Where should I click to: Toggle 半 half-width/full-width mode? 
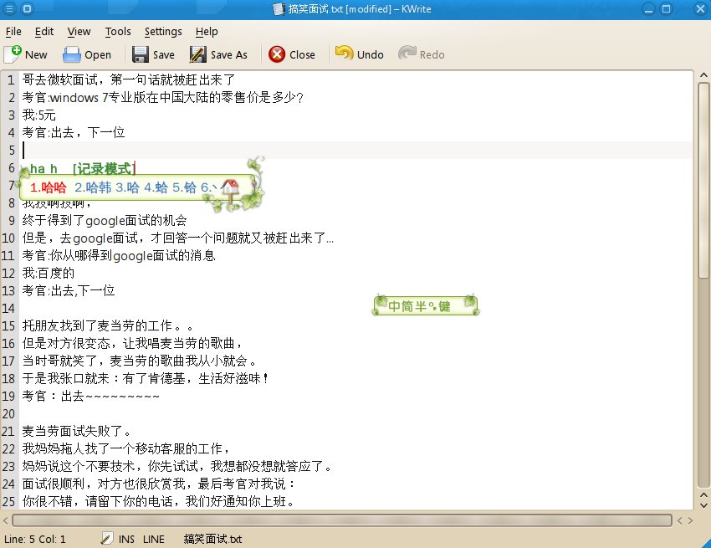(421, 306)
